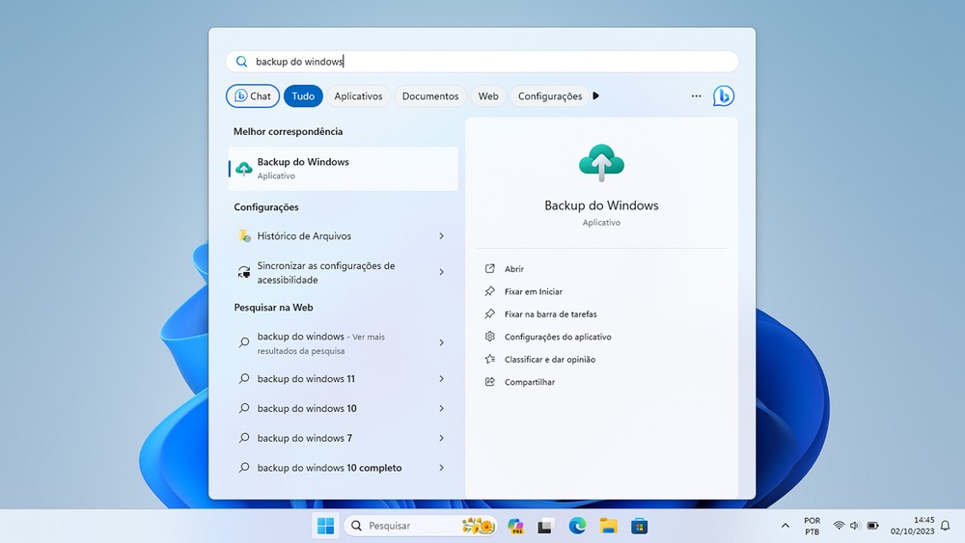Expand Sincronizar as configurações result arrow

click(441, 272)
